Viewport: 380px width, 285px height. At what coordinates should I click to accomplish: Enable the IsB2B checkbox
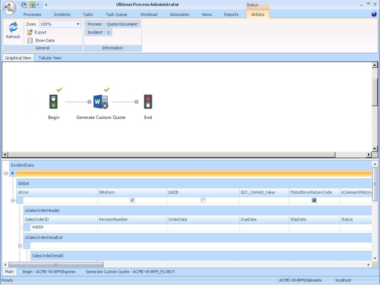click(203, 200)
